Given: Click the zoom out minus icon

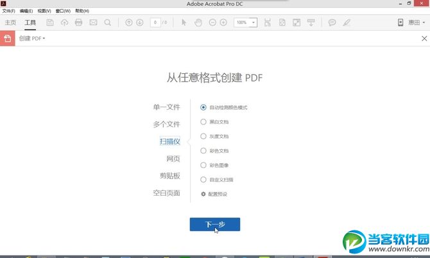Looking at the screenshot, I should [x=212, y=22].
